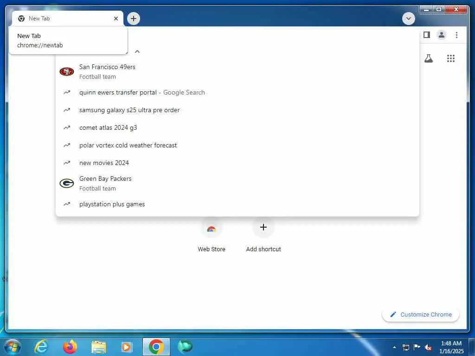Image resolution: width=475 pixels, height=356 pixels.
Task: Click trending arrow beside comet atlas 2024 g3
Action: [x=67, y=127]
